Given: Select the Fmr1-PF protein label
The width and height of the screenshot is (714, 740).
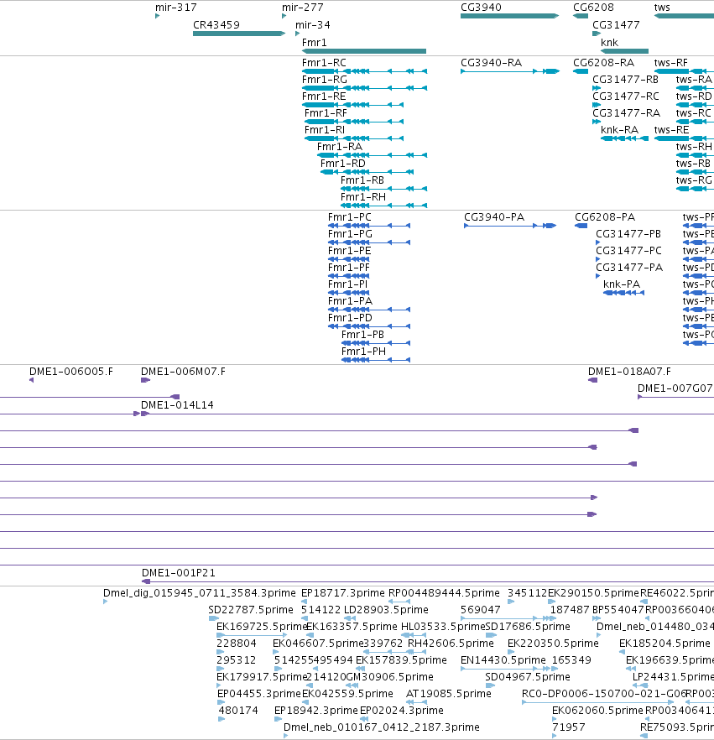Looking at the screenshot, I should pos(349,268).
